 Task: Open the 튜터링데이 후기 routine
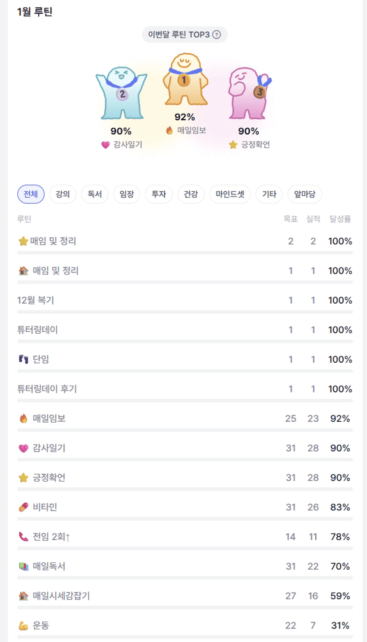click(47, 389)
